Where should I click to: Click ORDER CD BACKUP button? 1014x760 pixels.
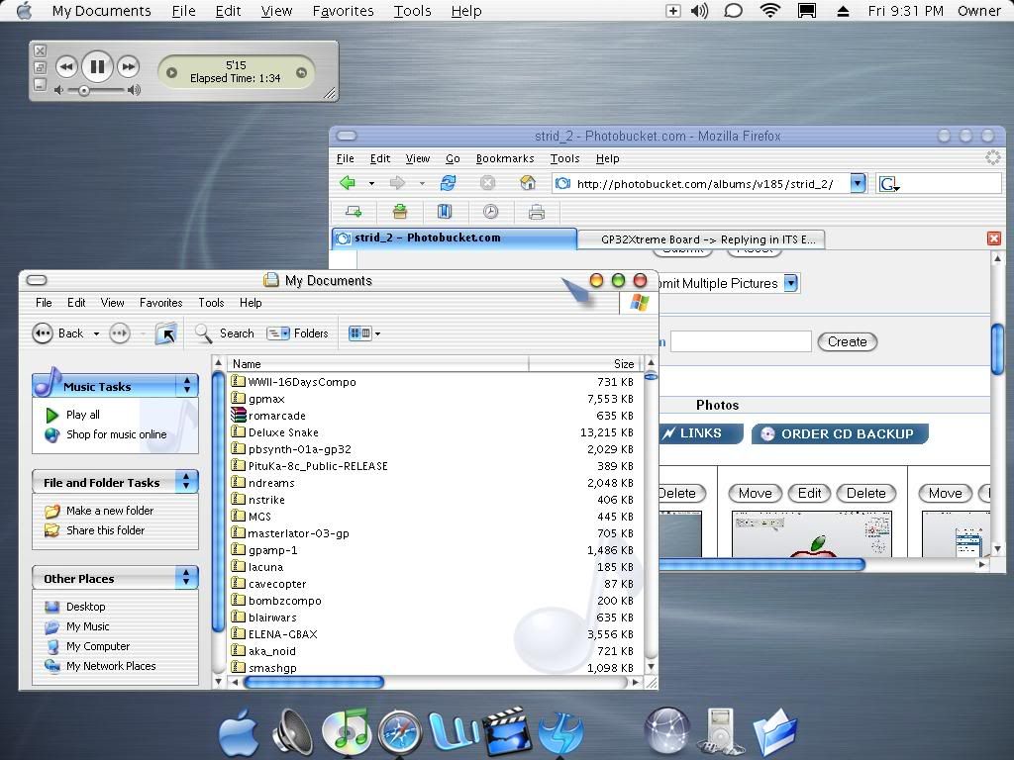pyautogui.click(x=840, y=433)
